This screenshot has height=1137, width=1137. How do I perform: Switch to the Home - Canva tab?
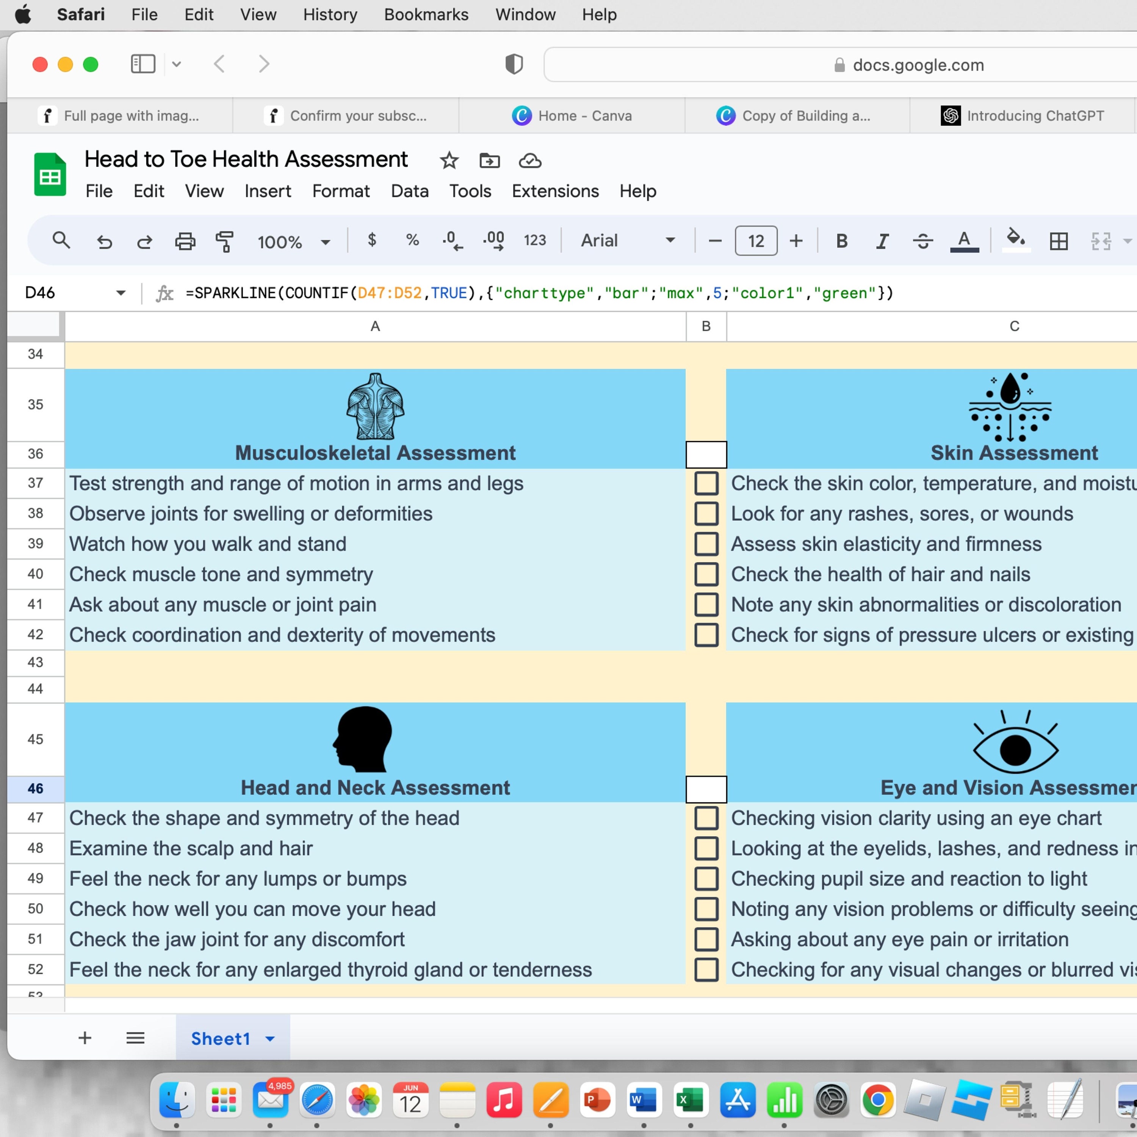(572, 115)
